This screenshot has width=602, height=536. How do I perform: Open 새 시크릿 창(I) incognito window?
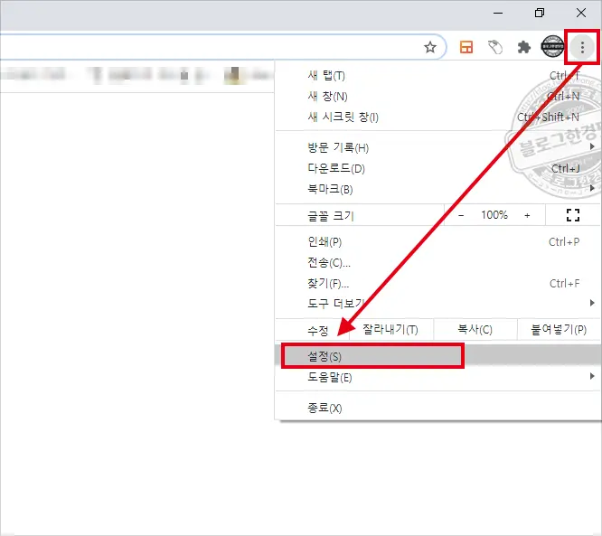(438, 118)
